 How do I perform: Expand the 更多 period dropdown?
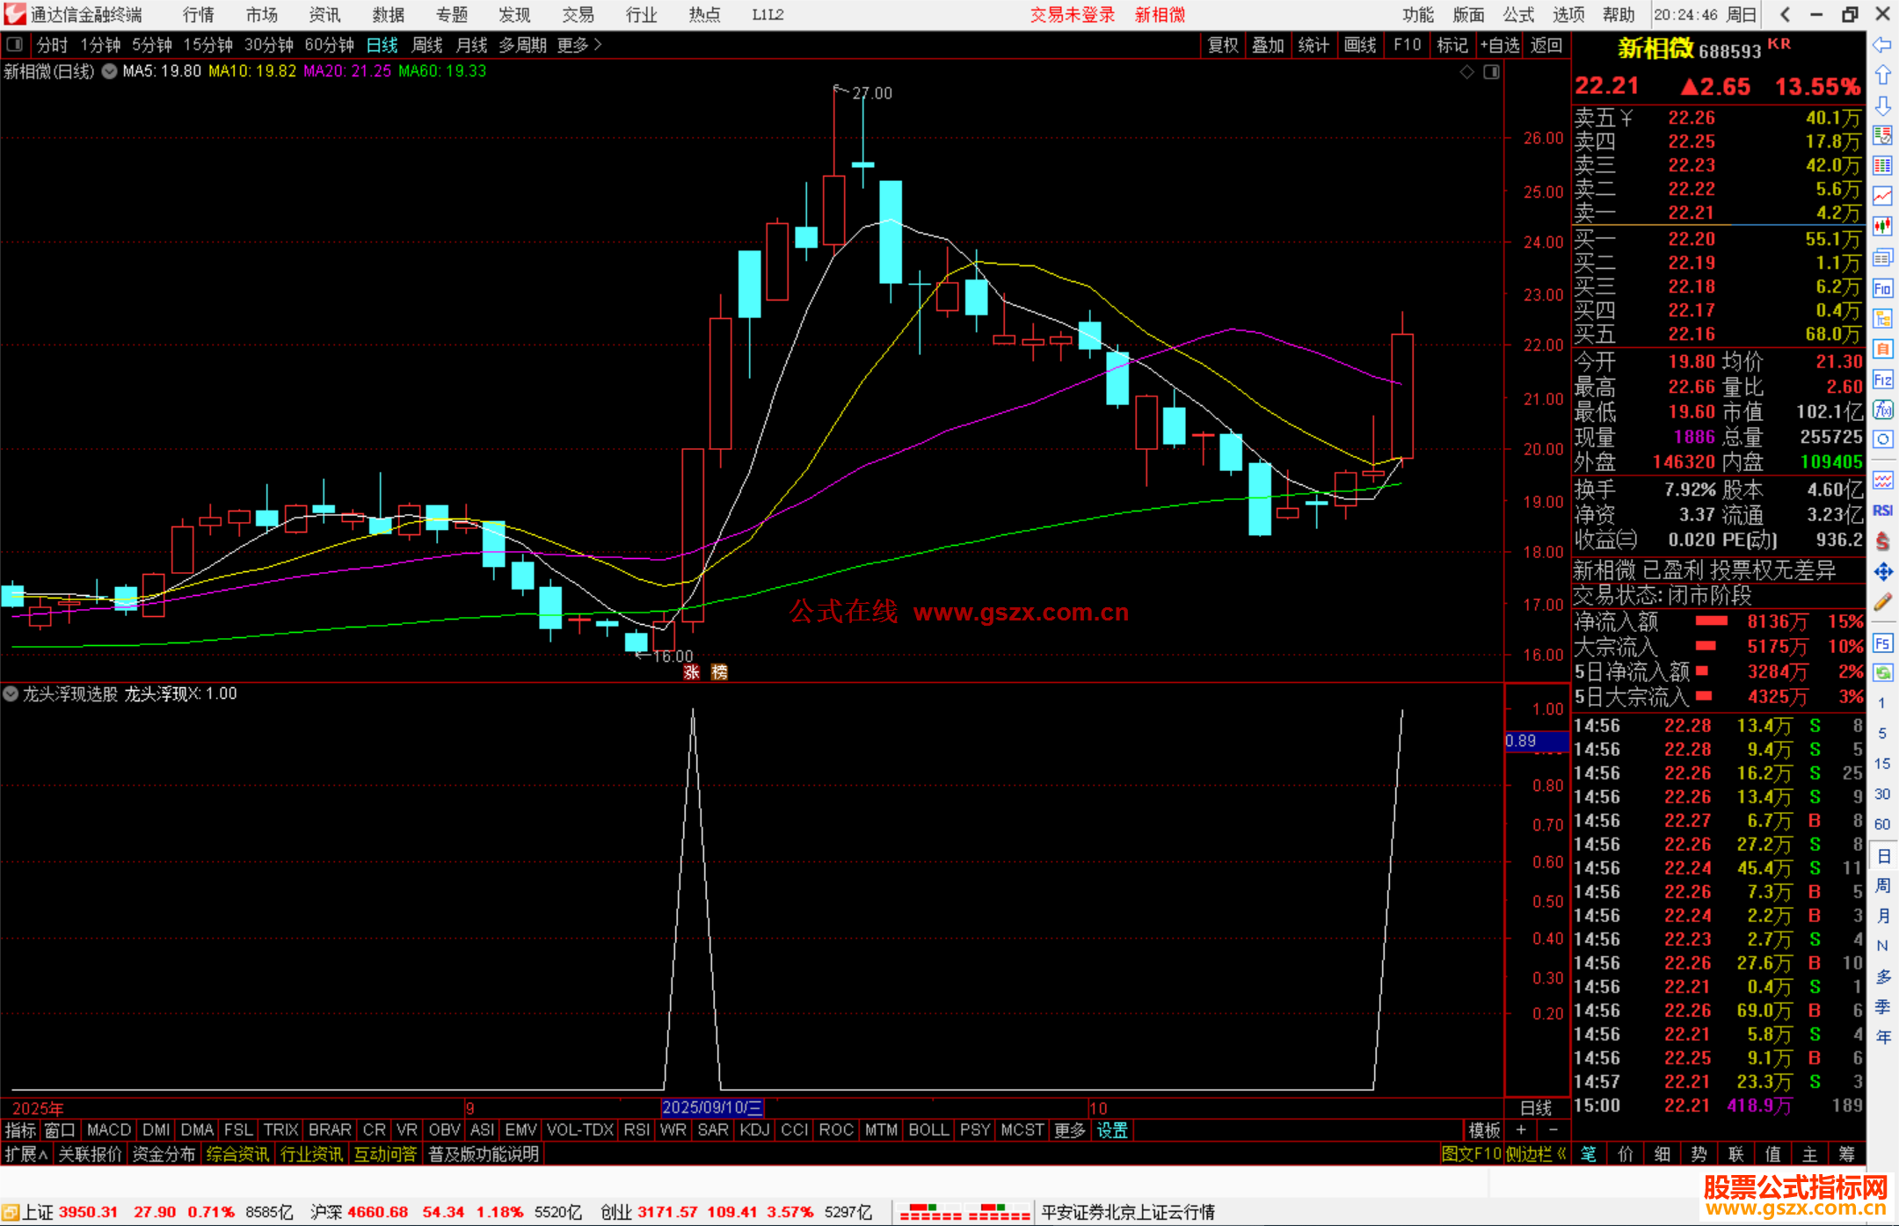tap(578, 44)
